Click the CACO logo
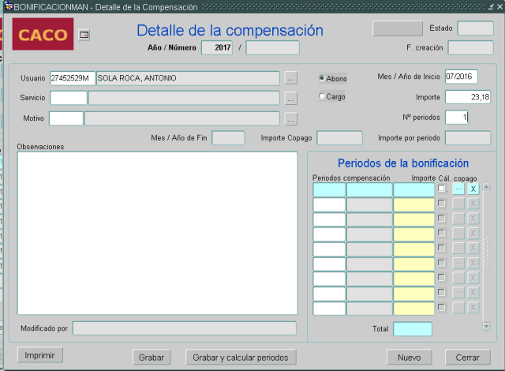 point(43,34)
